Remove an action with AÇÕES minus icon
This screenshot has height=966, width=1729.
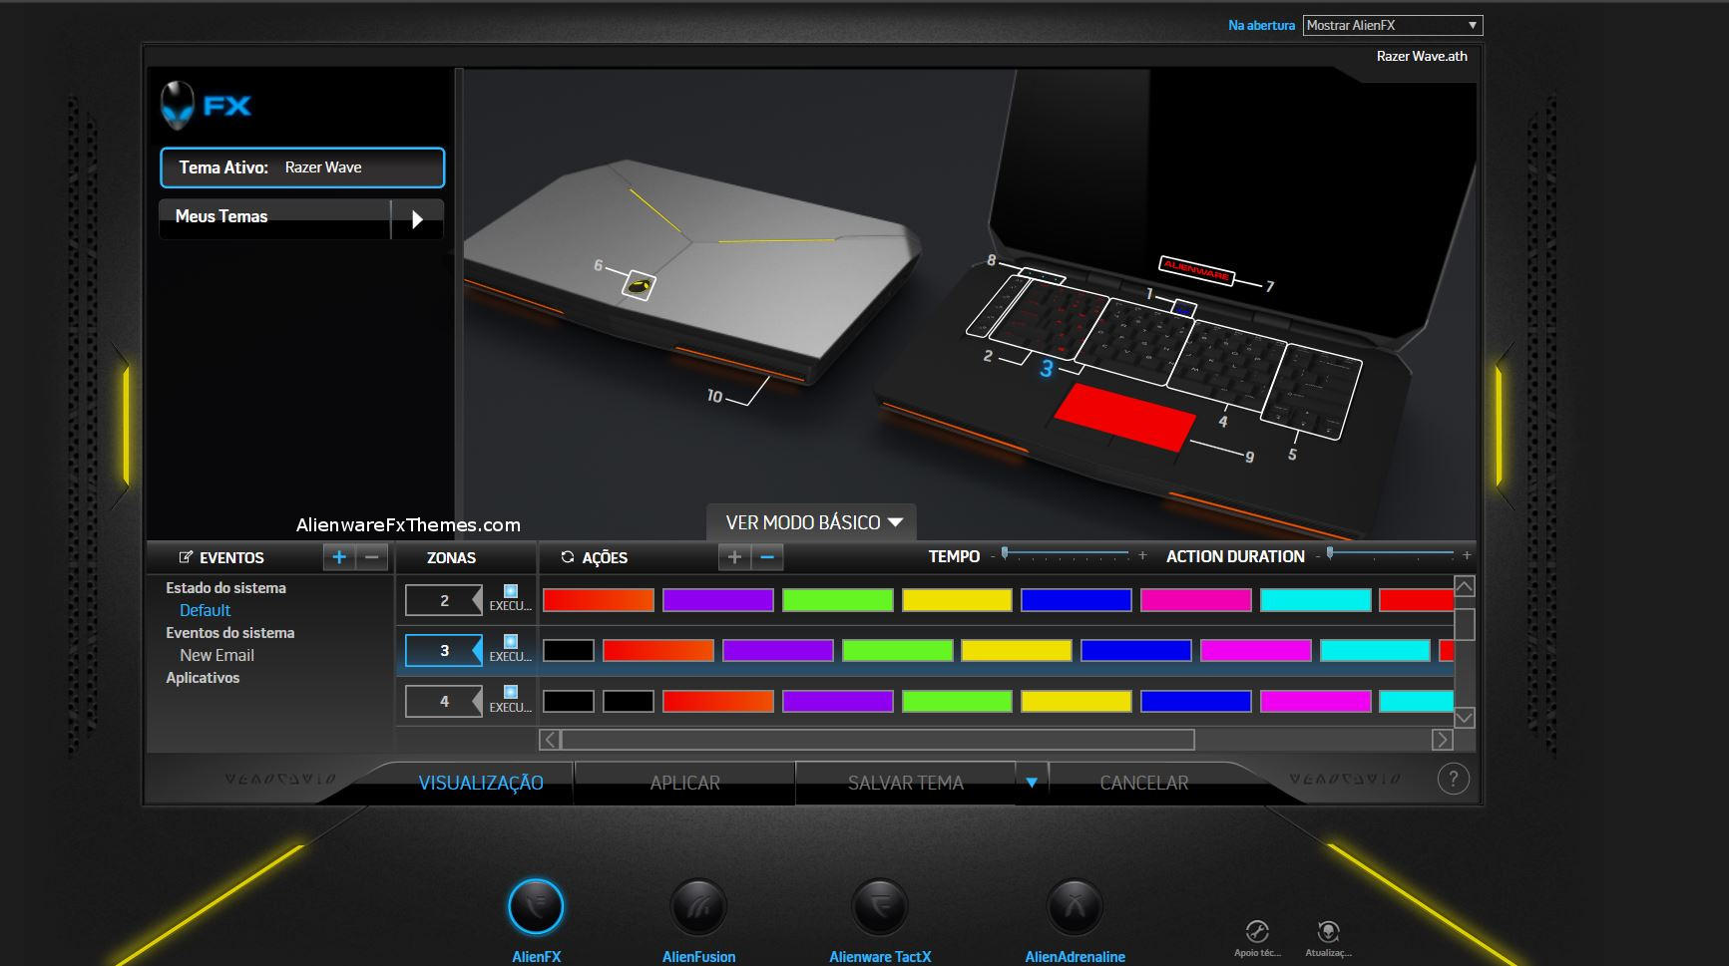pos(767,557)
